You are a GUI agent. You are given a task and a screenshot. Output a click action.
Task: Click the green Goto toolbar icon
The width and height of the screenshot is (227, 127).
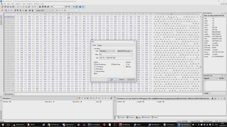(x=48, y=7)
